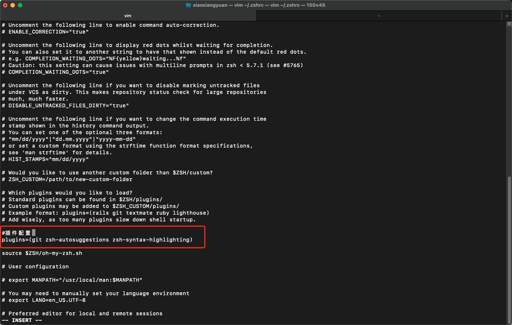Click 'Which plugins would you like to load?' line
This screenshot has height=325, width=512.
[67, 193]
